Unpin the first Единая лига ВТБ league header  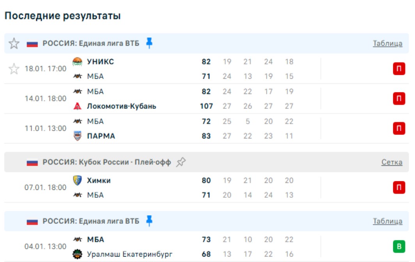(149, 43)
